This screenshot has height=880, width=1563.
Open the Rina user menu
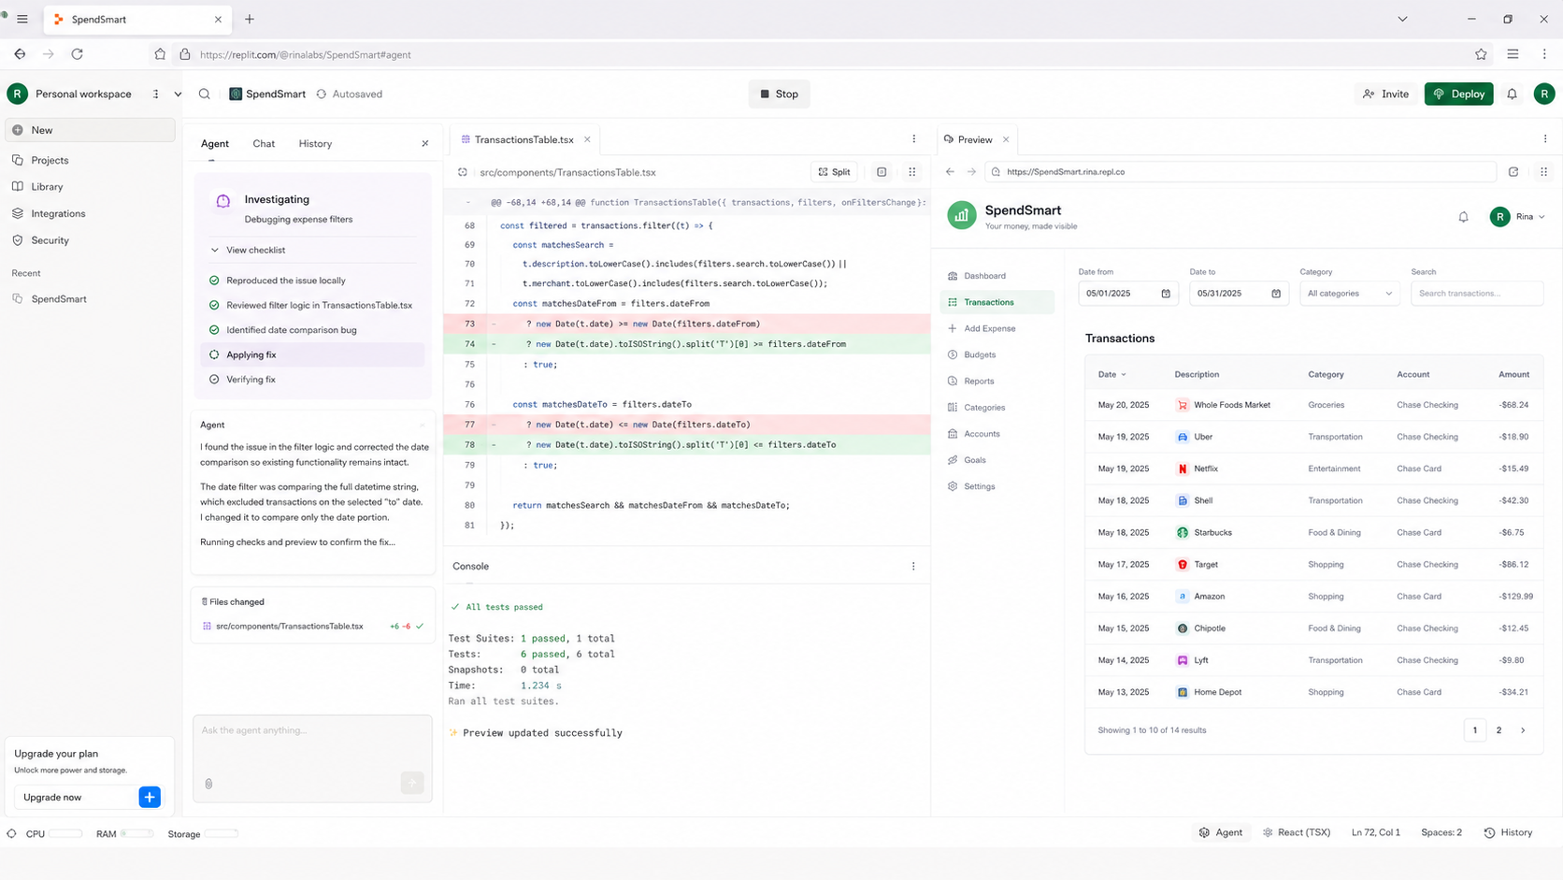pos(1519,216)
